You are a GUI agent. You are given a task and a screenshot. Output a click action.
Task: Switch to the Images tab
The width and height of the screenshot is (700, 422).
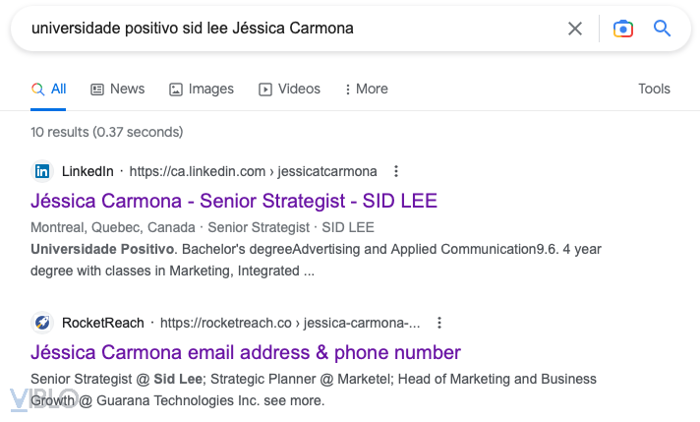click(x=201, y=89)
